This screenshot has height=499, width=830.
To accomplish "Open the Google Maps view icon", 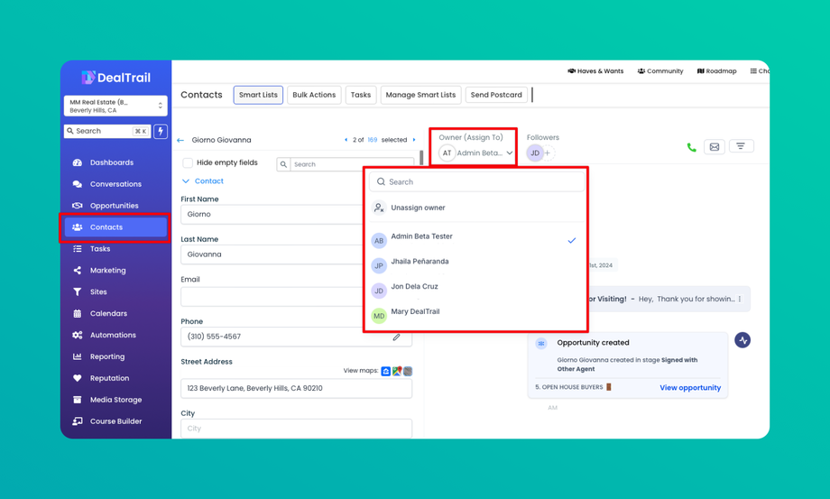I will [x=397, y=371].
